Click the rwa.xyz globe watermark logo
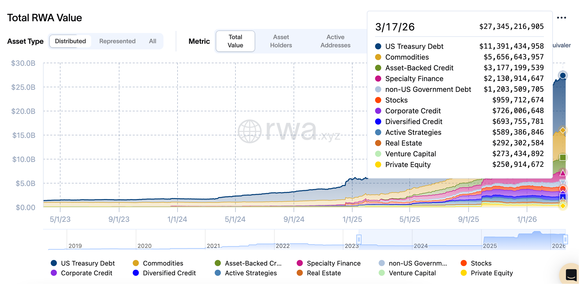This screenshot has width=579, height=284. [x=250, y=131]
